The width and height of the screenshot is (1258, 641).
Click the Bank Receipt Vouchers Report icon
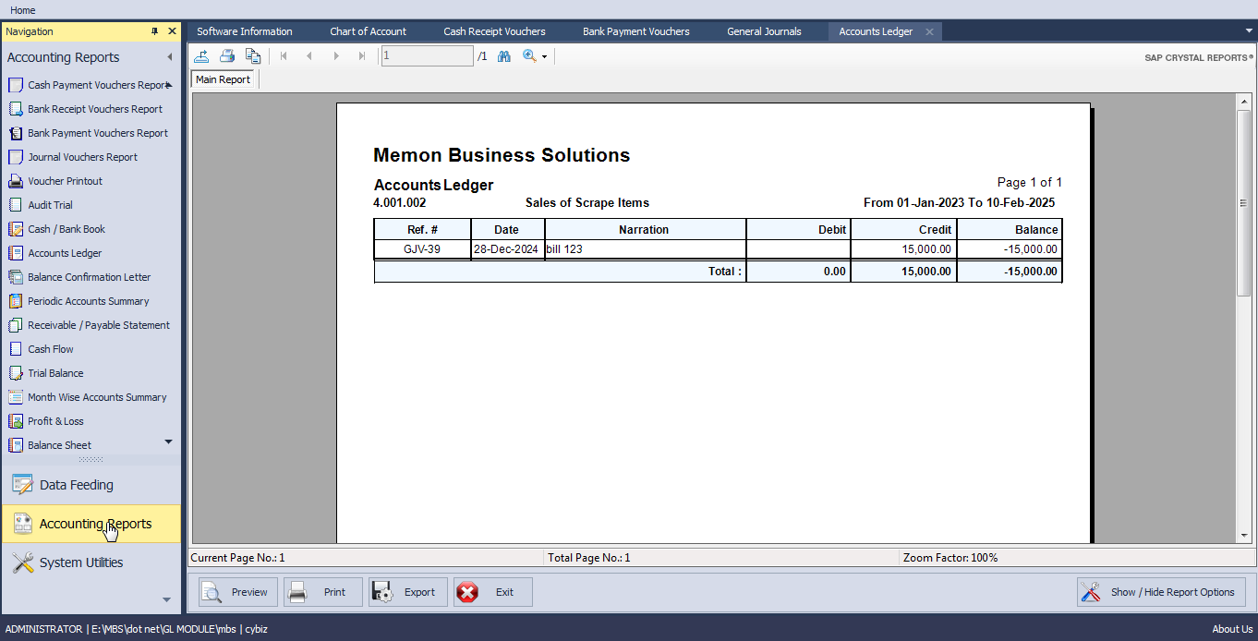(15, 109)
